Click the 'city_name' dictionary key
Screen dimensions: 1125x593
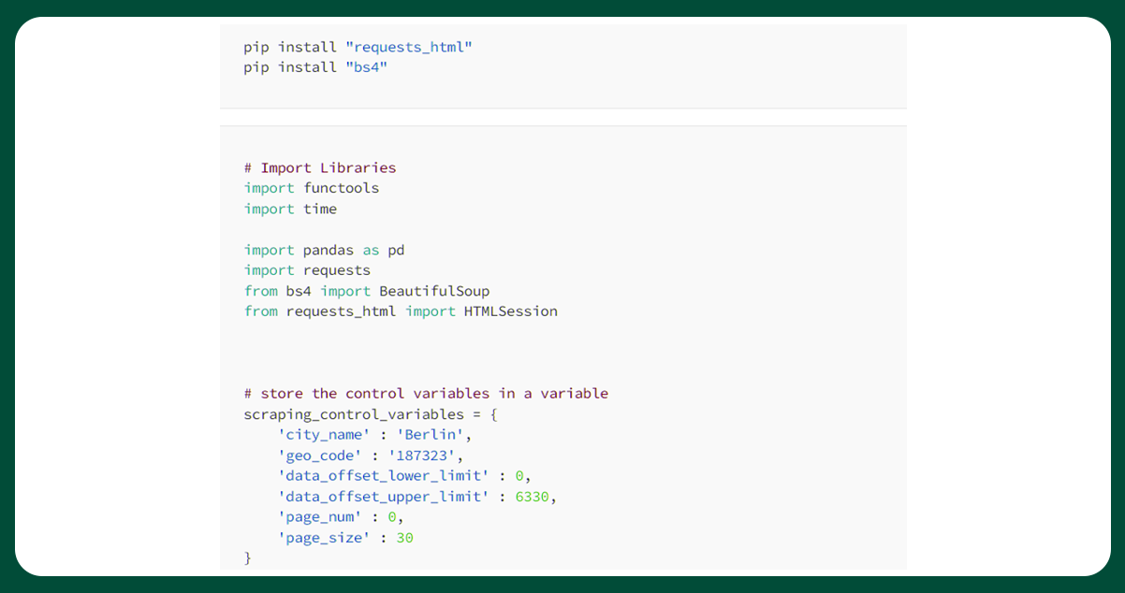(x=324, y=435)
